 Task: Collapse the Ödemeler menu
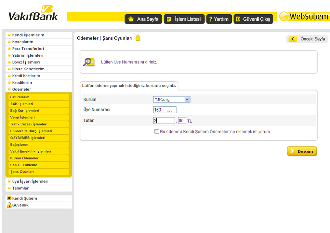pyautogui.click(x=38, y=89)
